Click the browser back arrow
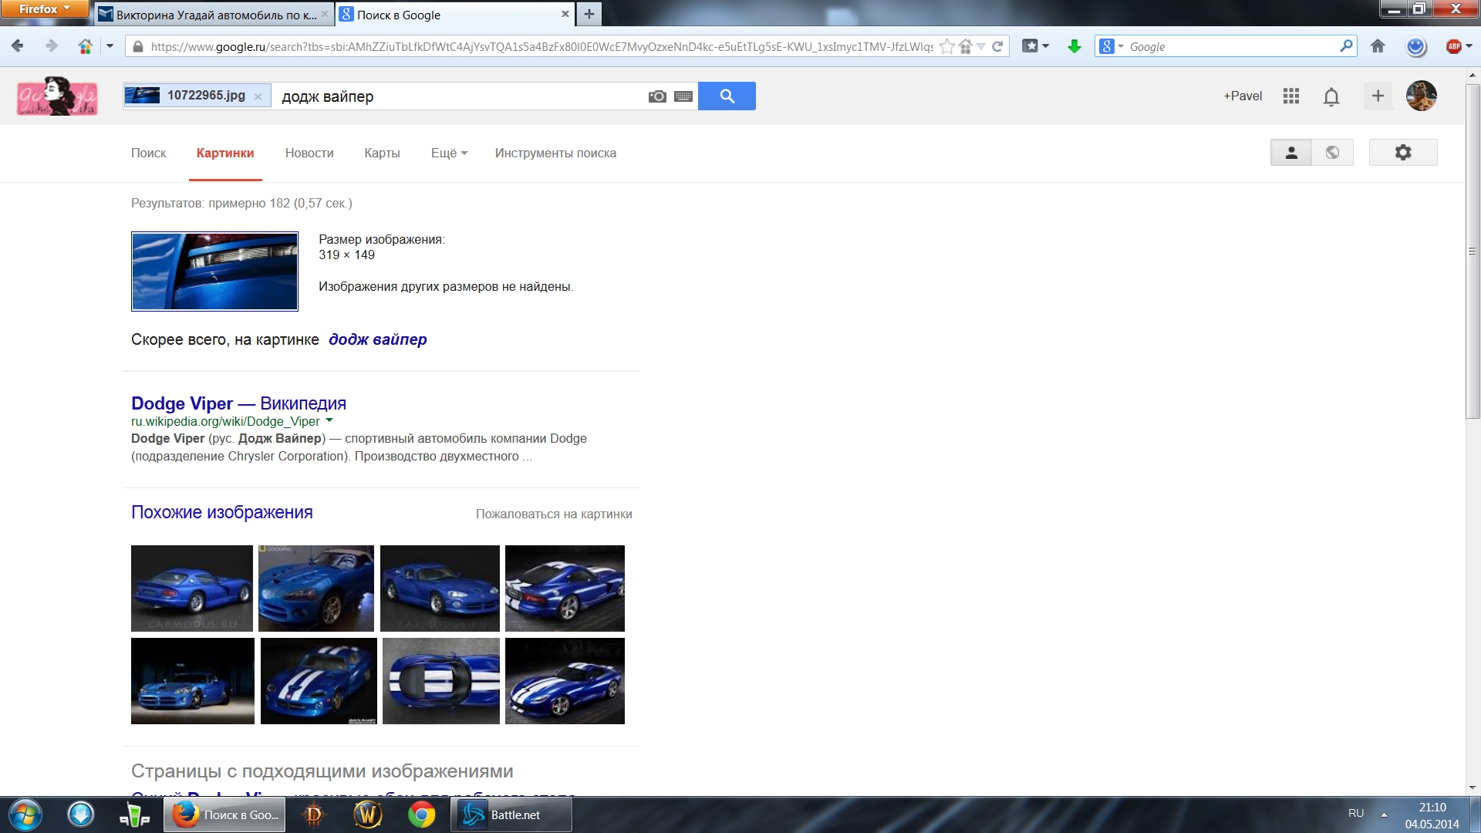 tap(18, 46)
